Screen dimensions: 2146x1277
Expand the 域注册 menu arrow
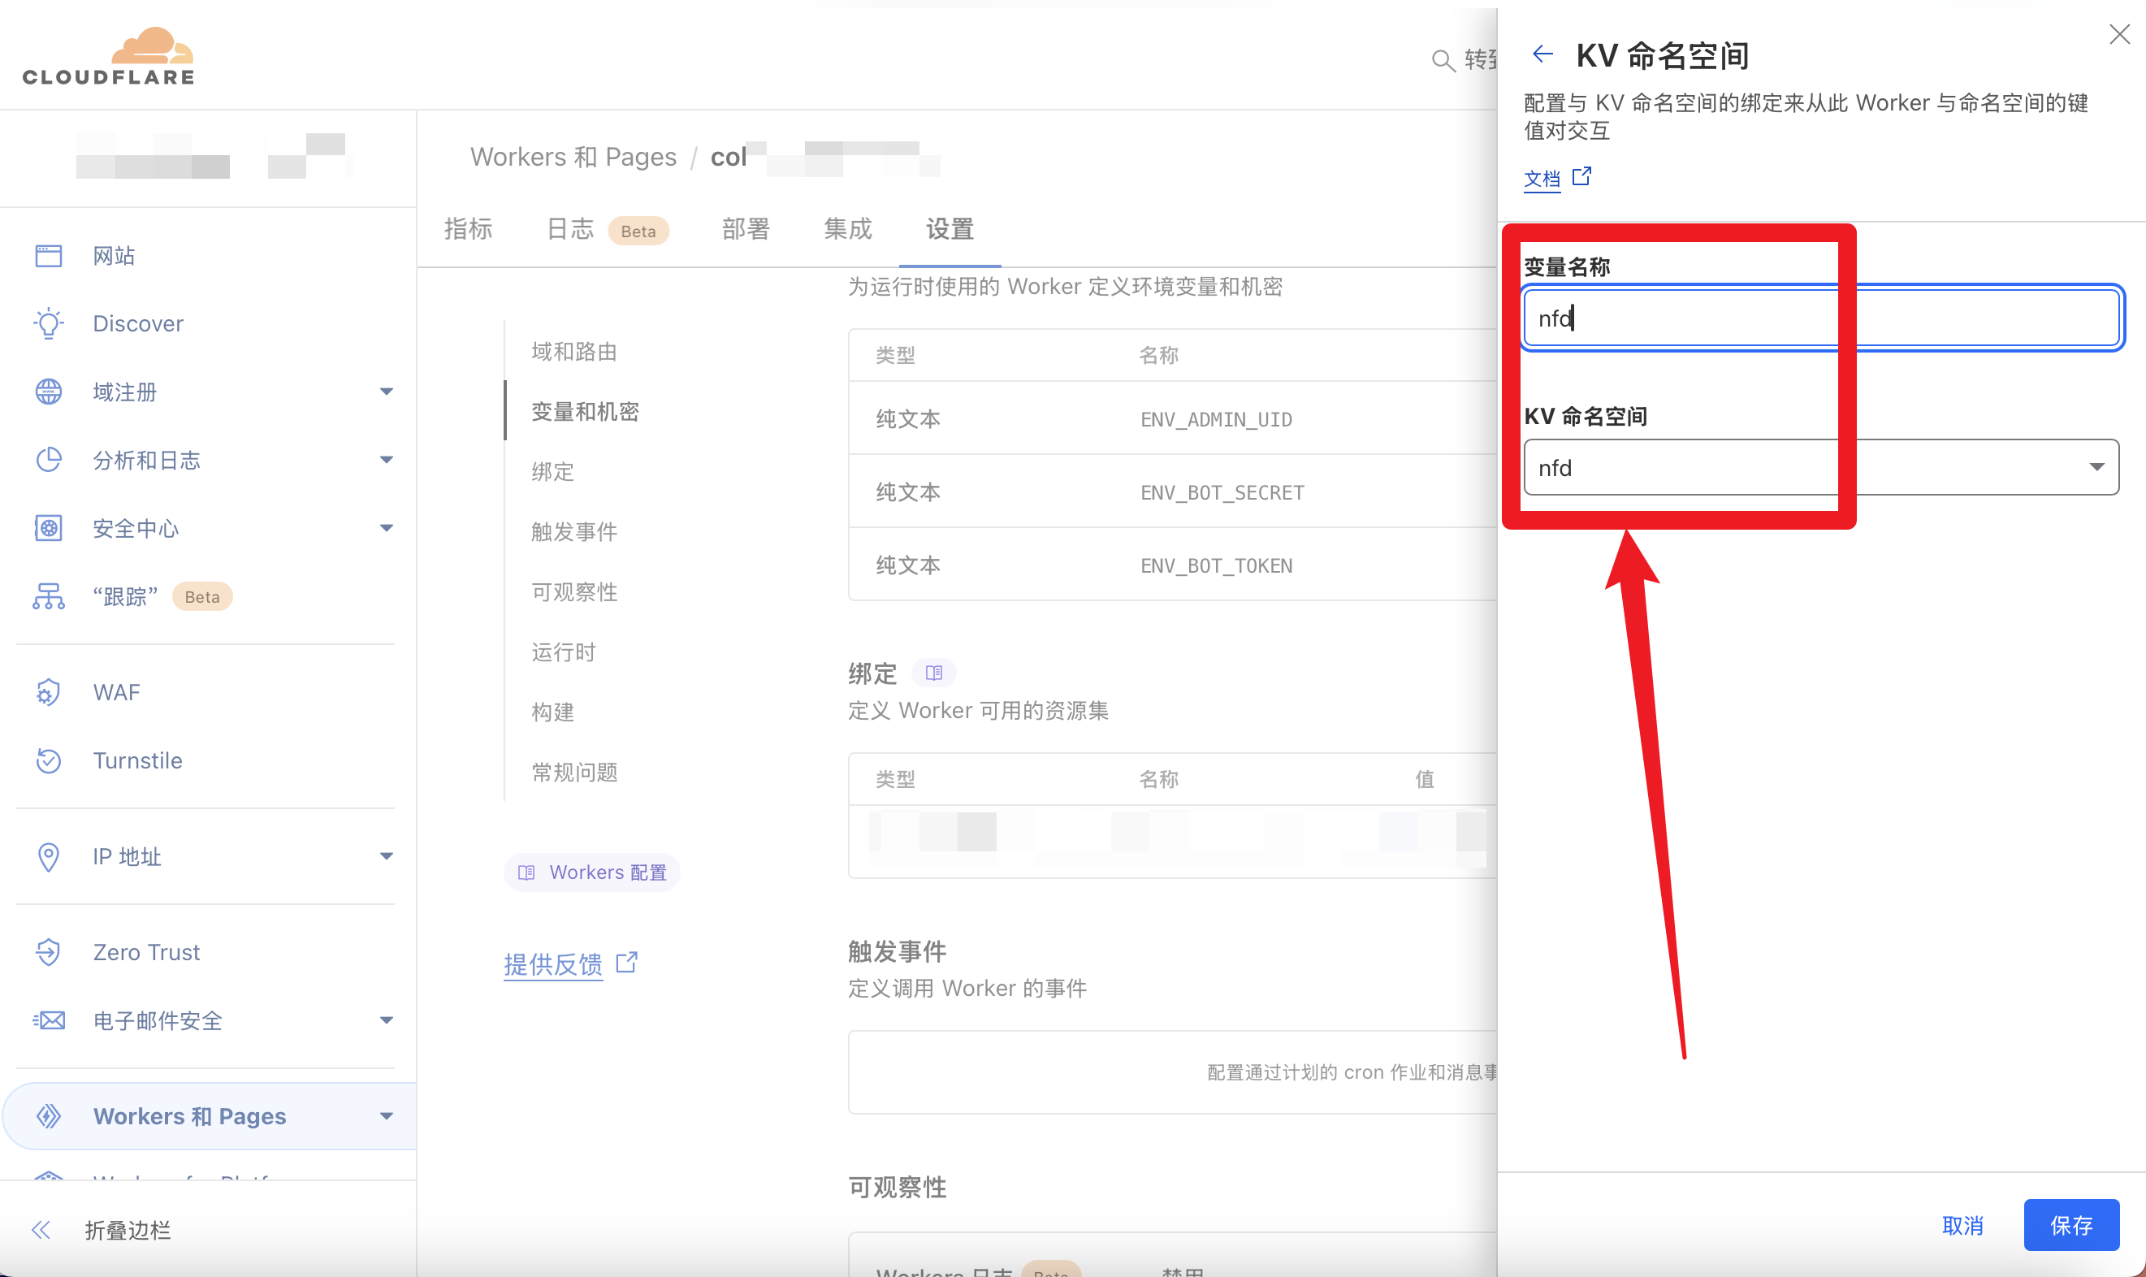click(387, 392)
